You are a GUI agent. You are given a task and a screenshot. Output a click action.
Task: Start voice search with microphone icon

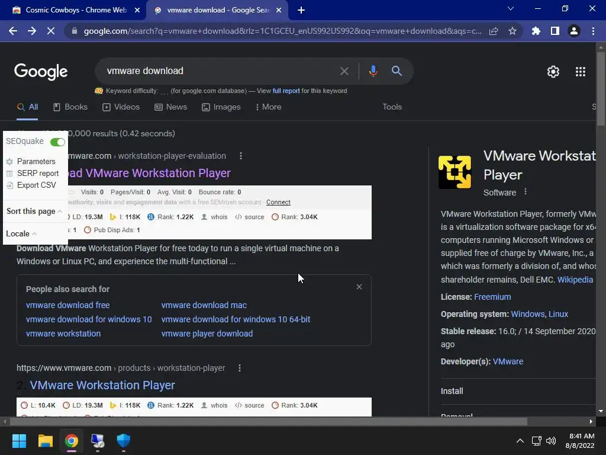(x=373, y=71)
